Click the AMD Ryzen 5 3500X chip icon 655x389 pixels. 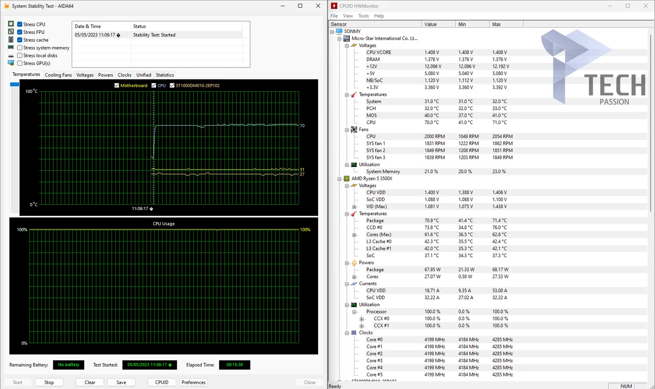coord(346,179)
